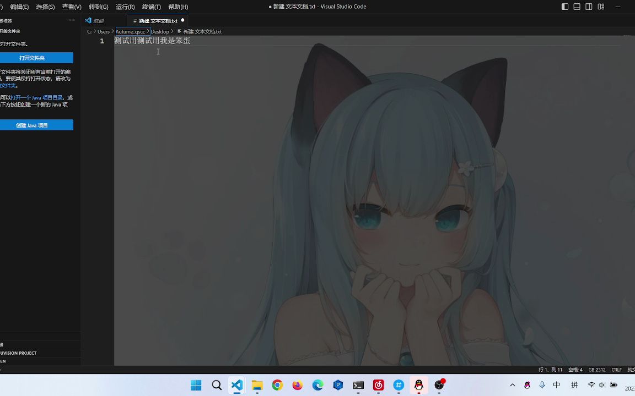
Task: Toggle 拼 IME mode indicator
Action: click(x=574, y=385)
